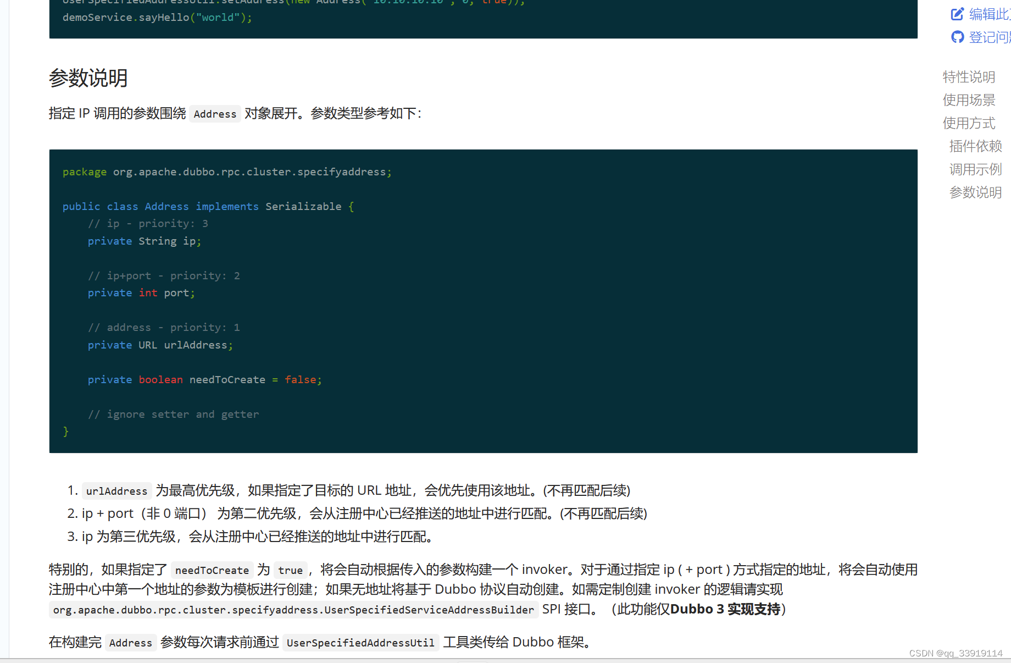Click the edit pencil icon beside 编辑此页
1011x663 pixels.
click(x=957, y=14)
